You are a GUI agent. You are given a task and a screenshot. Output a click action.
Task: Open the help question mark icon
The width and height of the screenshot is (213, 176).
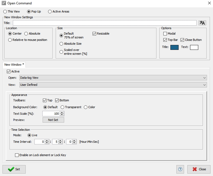point(180,169)
